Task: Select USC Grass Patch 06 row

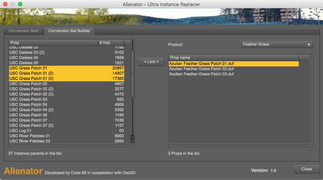Action: [66, 115]
